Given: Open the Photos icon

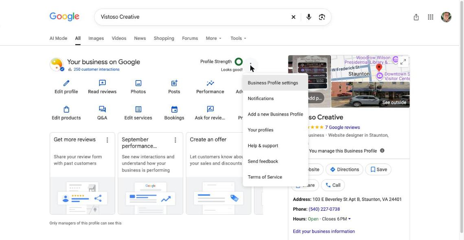Looking at the screenshot, I should coord(138,83).
